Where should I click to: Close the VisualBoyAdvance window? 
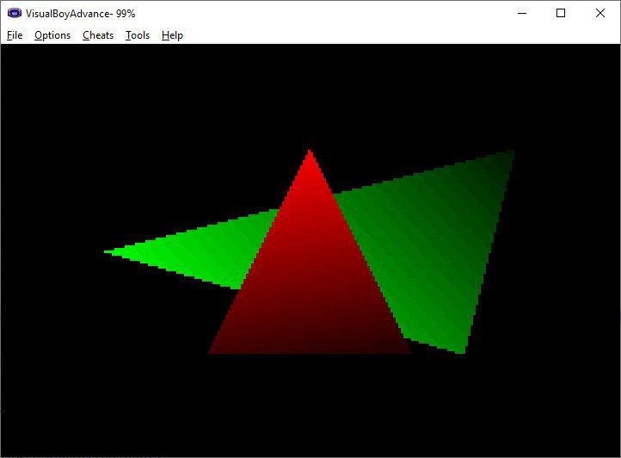pyautogui.click(x=600, y=13)
